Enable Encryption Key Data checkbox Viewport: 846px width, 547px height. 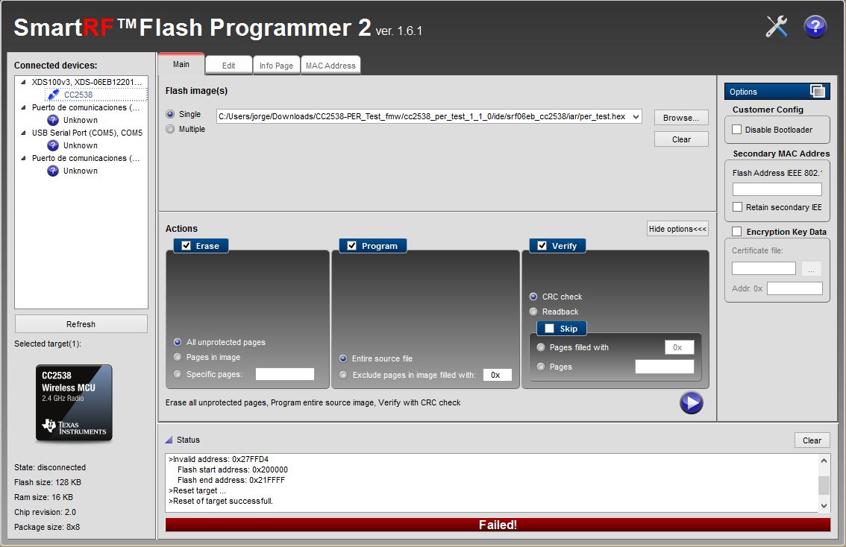(x=736, y=231)
